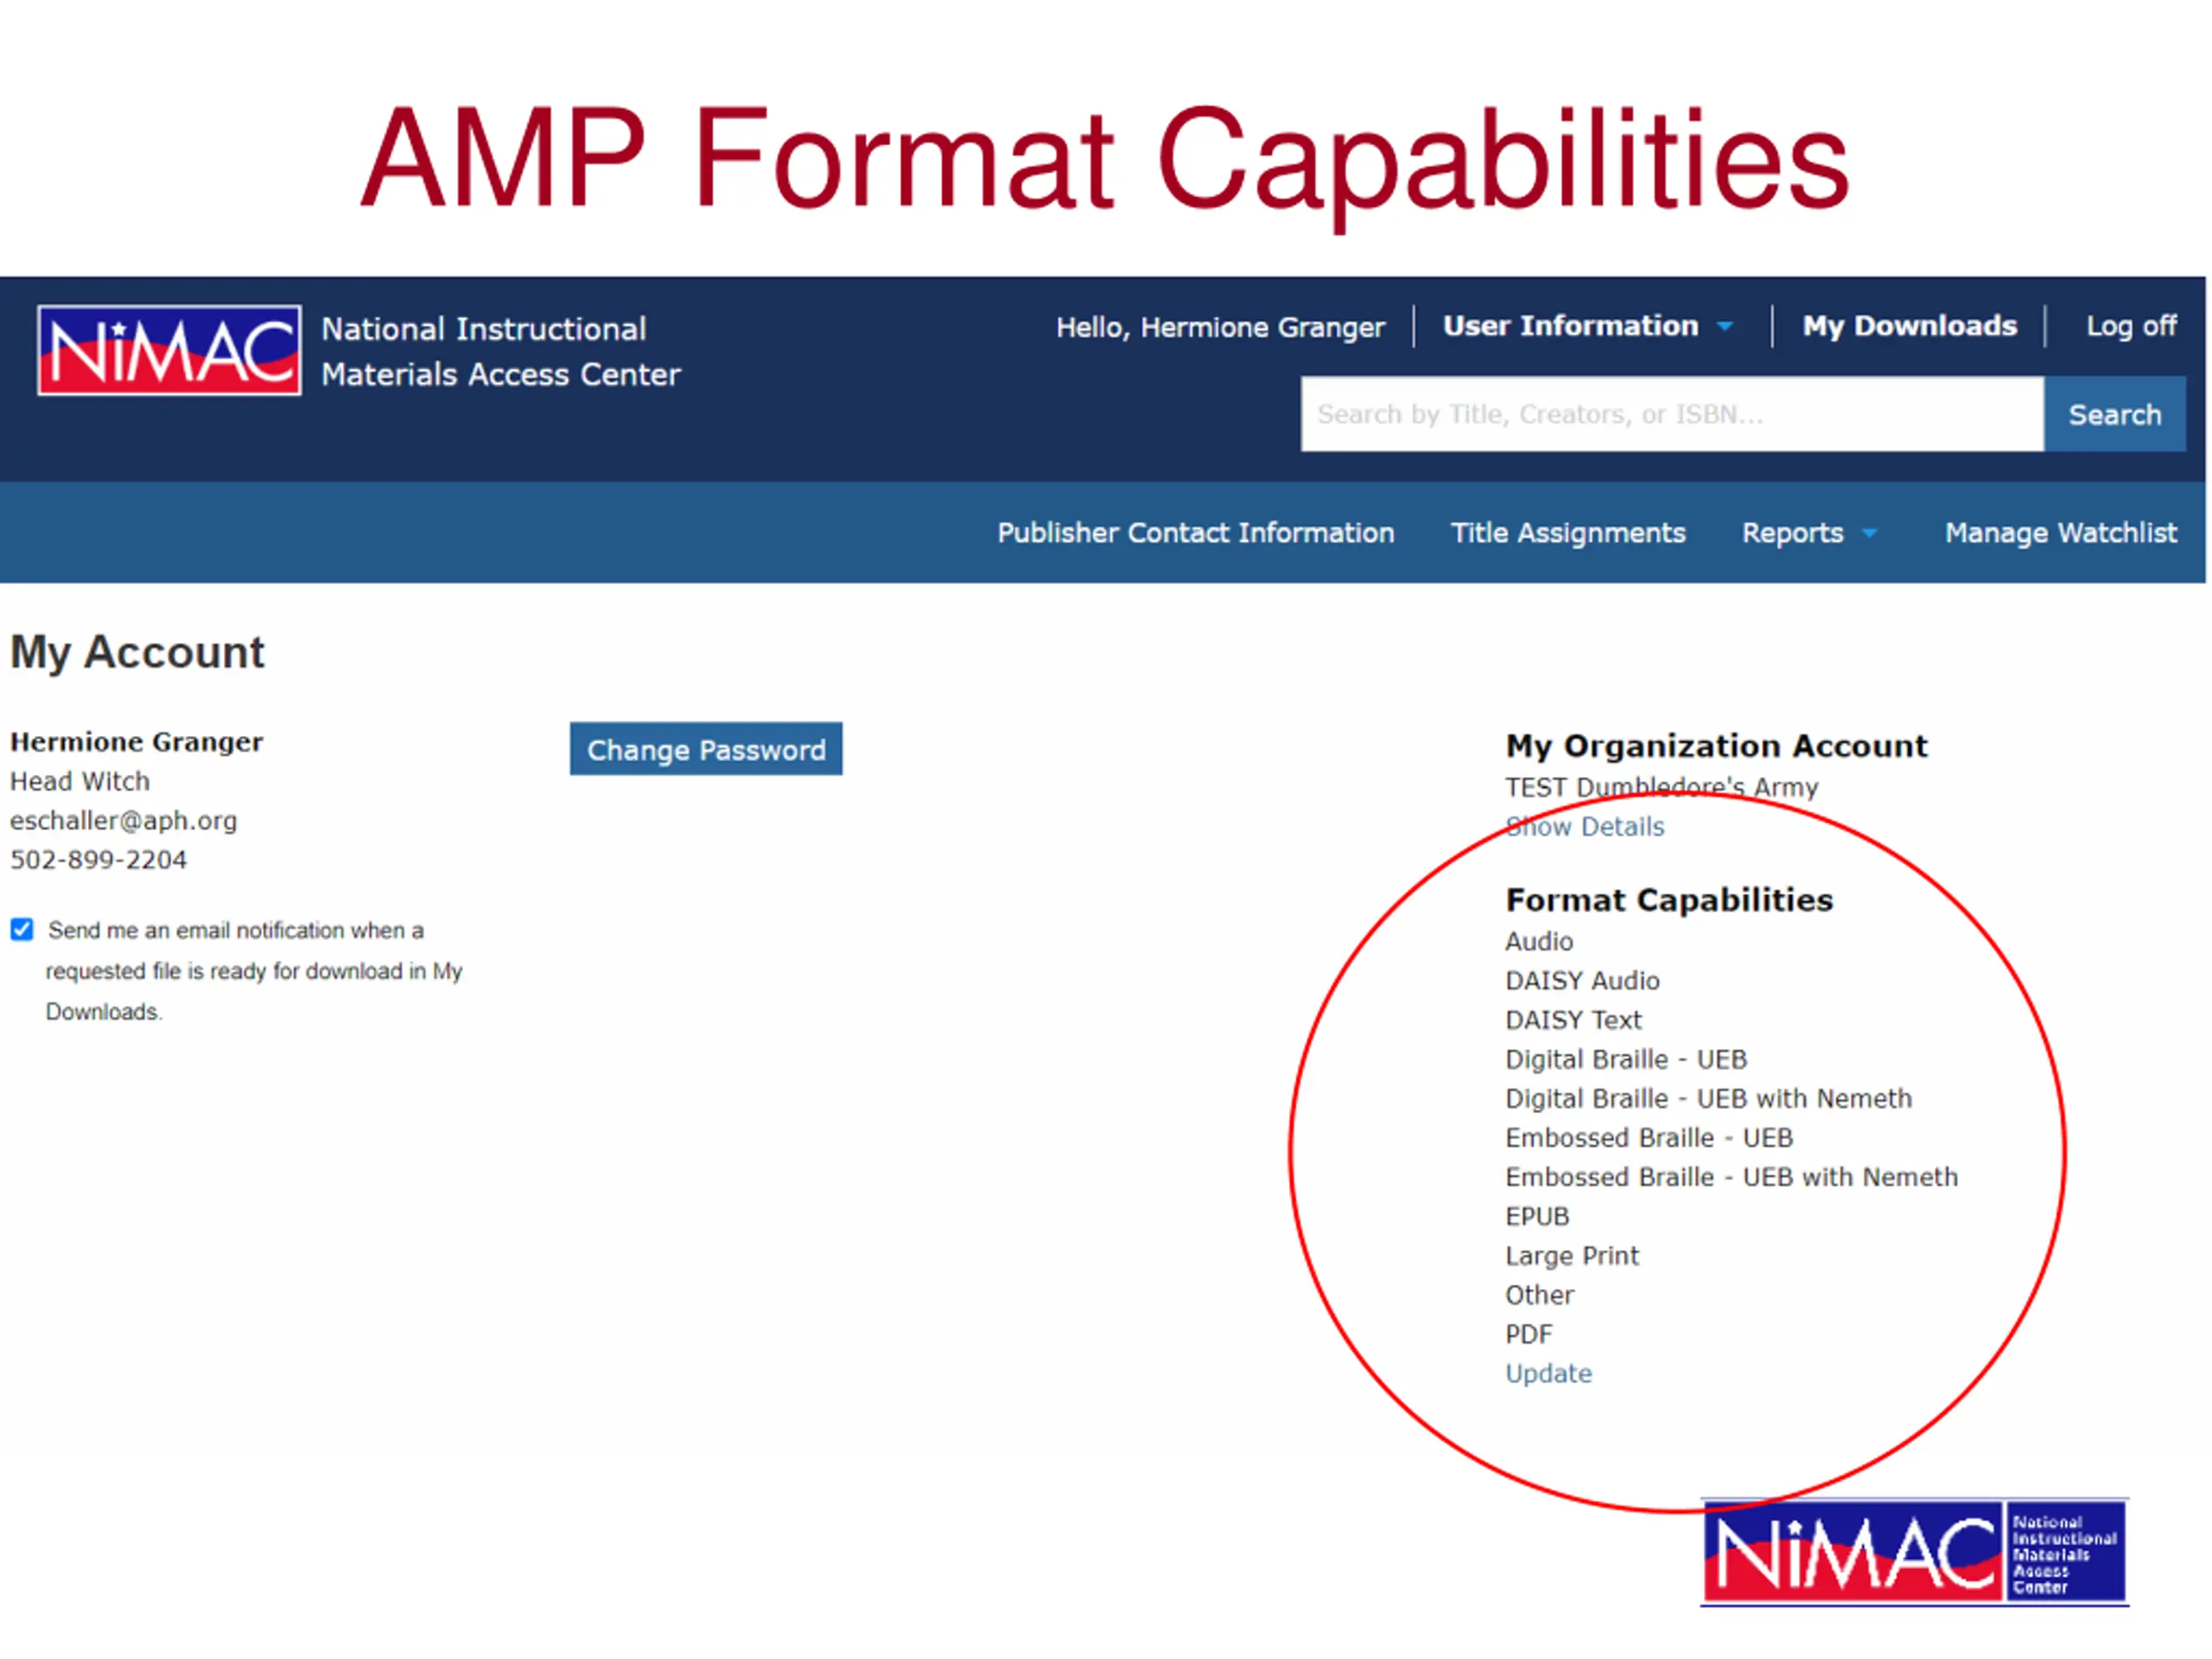Click the My Account heading
The height and width of the screenshot is (1659, 2212).
coord(137,653)
